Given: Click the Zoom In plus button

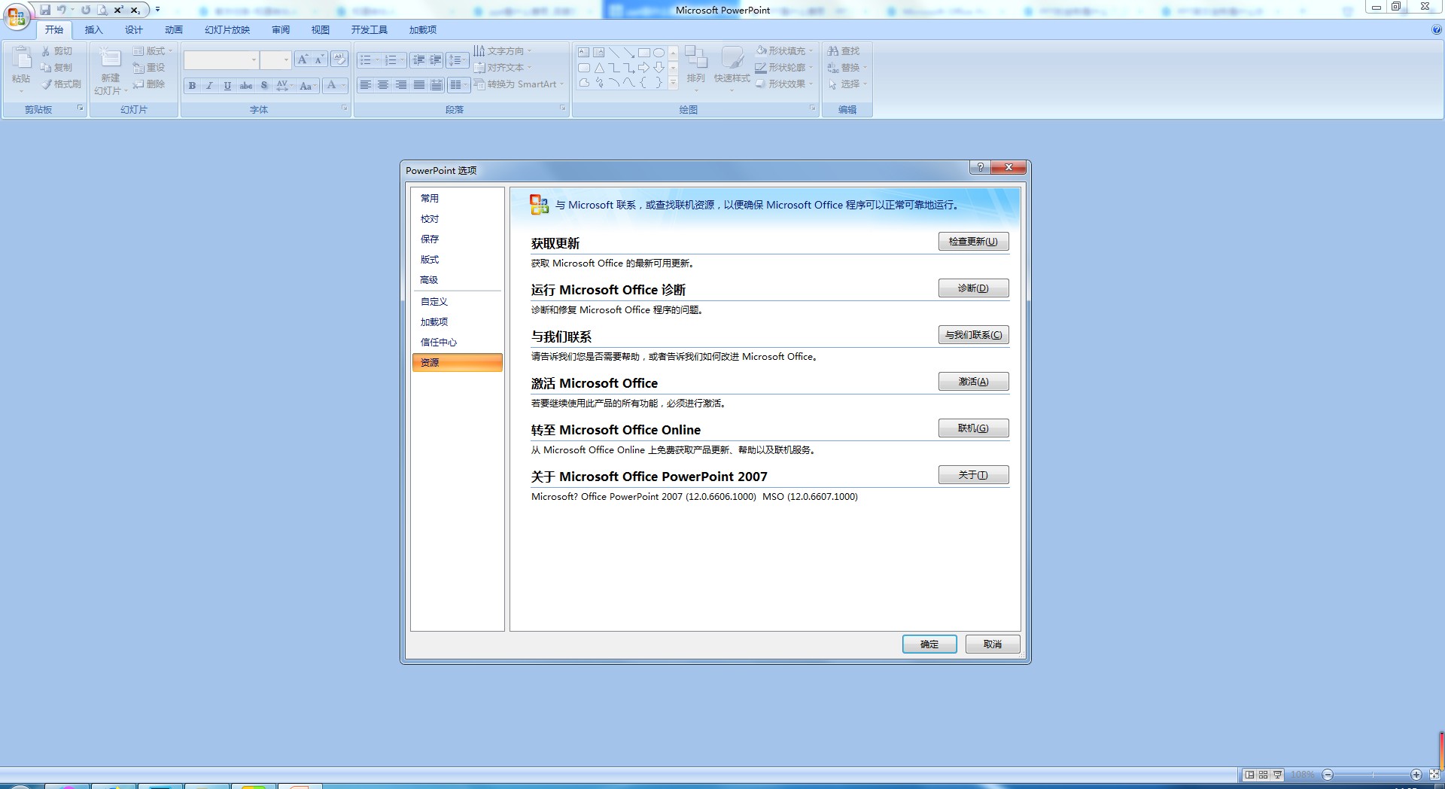Looking at the screenshot, I should point(1416,775).
